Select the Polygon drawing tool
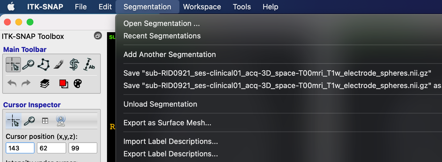Image resolution: width=442 pixels, height=162 pixels. (x=44, y=65)
